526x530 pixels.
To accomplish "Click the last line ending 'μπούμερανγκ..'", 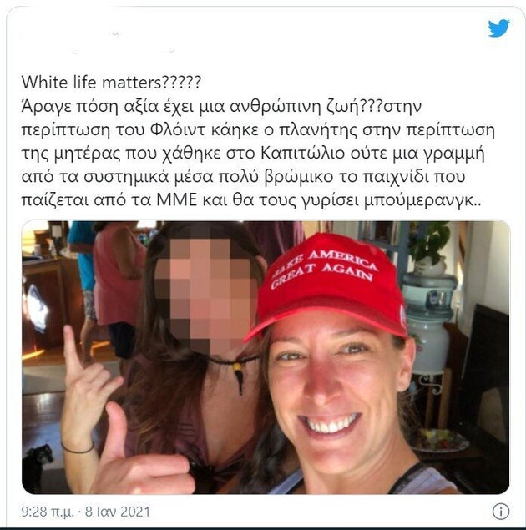I will click(250, 200).
